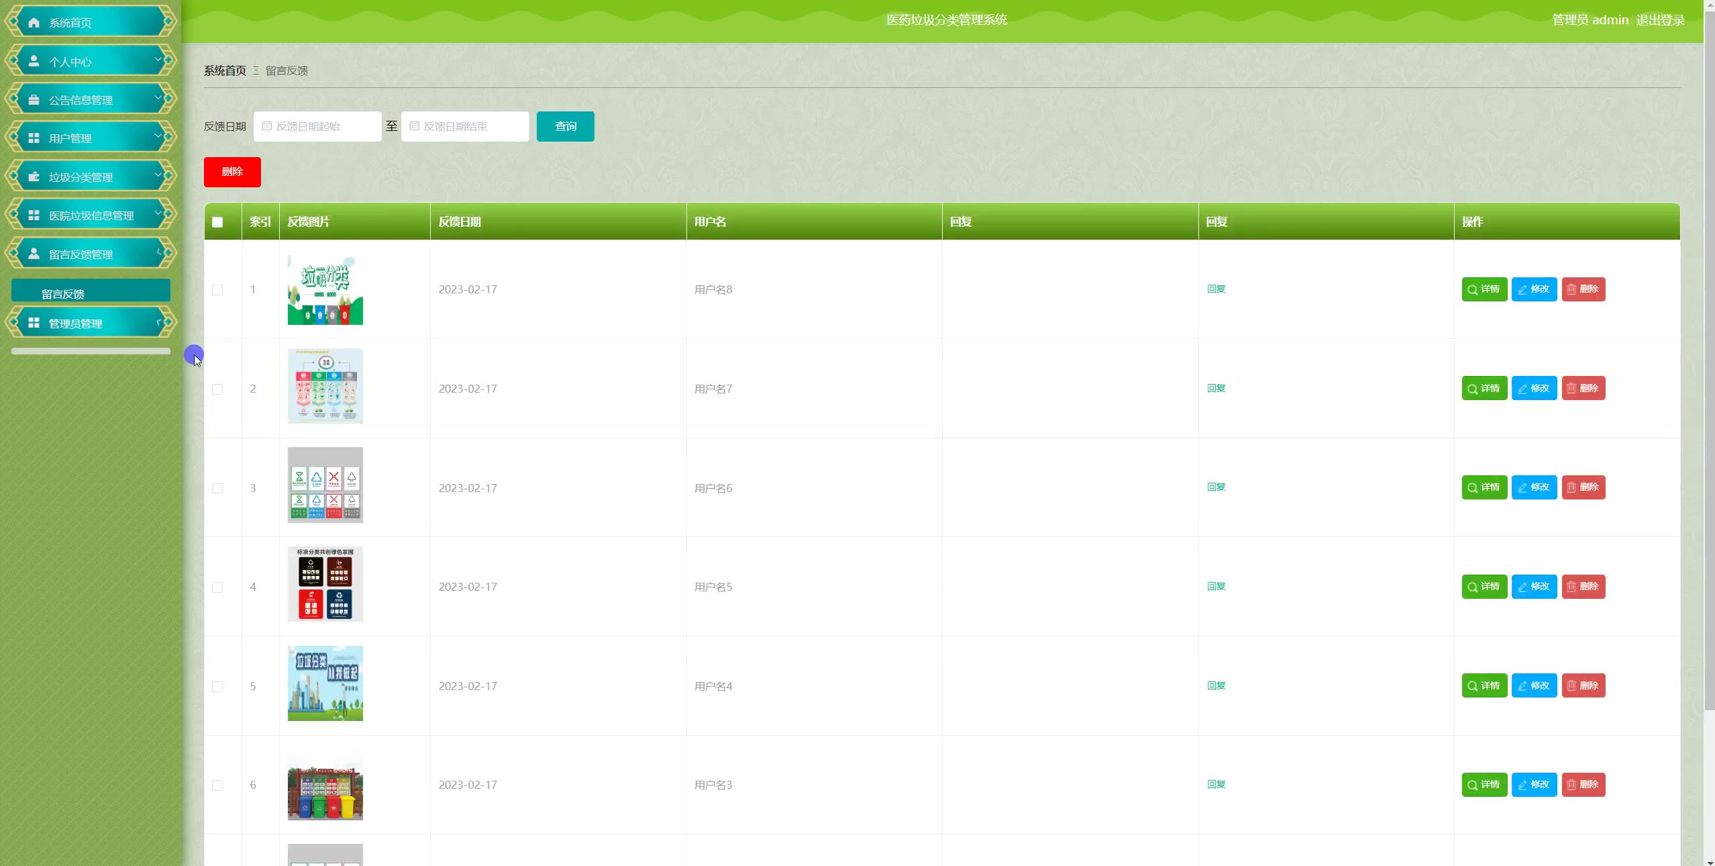This screenshot has width=1715, height=866.
Task: Click the 查询 search button
Action: click(565, 126)
